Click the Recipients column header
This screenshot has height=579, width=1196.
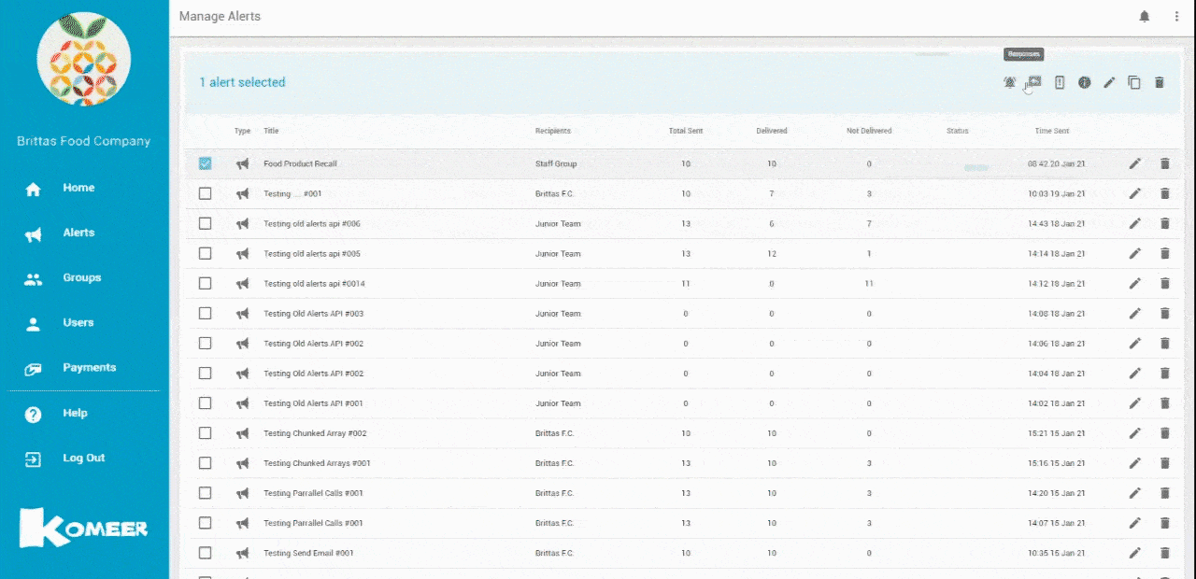[x=553, y=131]
